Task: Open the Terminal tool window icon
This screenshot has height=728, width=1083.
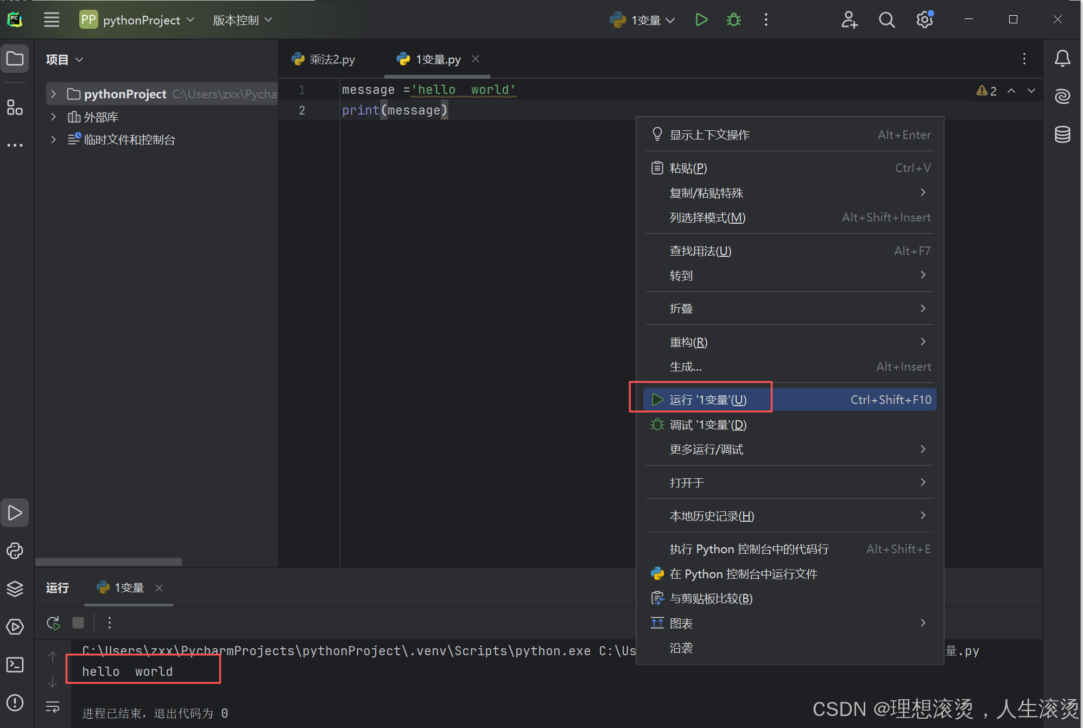Action: 15,664
